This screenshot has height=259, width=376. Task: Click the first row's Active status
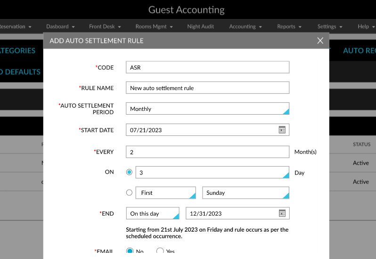pos(360,163)
